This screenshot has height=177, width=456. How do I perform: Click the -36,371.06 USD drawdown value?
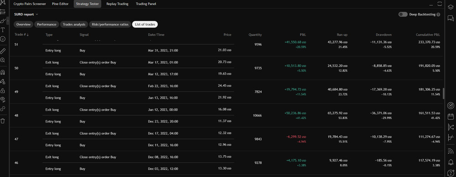pyautogui.click(x=380, y=113)
